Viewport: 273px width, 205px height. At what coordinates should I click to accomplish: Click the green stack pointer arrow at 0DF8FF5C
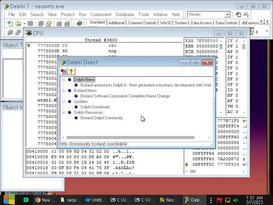pos(187,164)
